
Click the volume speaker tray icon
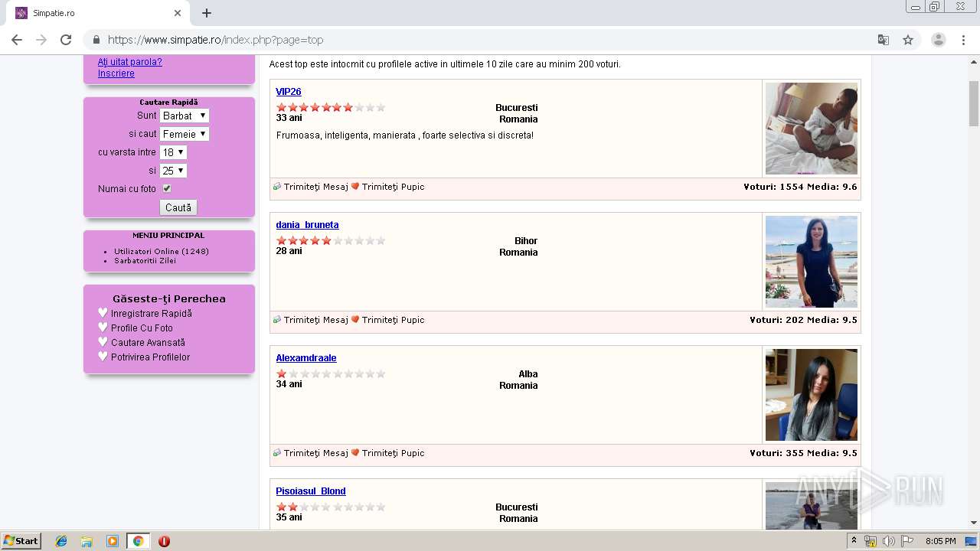[x=888, y=541]
